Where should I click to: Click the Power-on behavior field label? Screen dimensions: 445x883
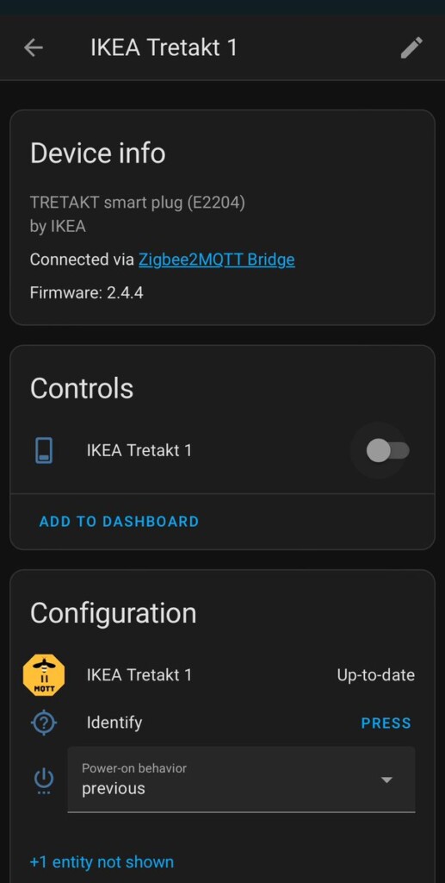(134, 768)
